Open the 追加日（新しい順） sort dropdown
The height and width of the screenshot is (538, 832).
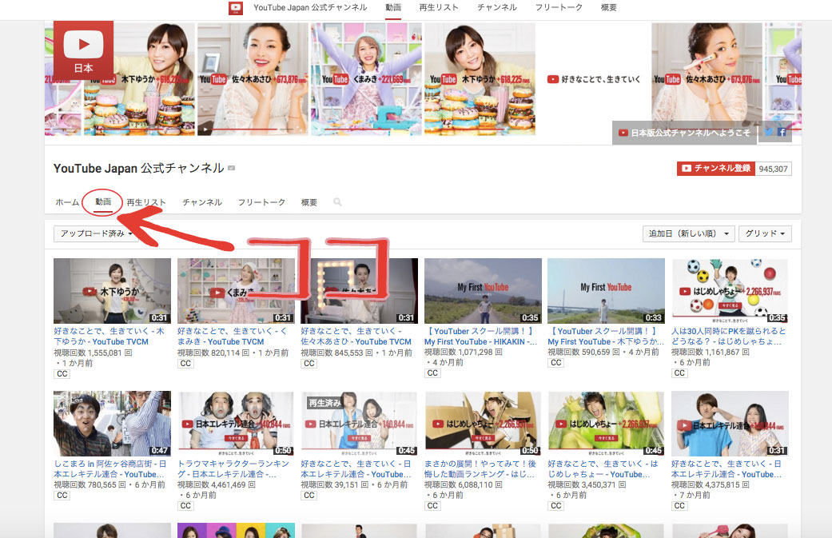688,233
